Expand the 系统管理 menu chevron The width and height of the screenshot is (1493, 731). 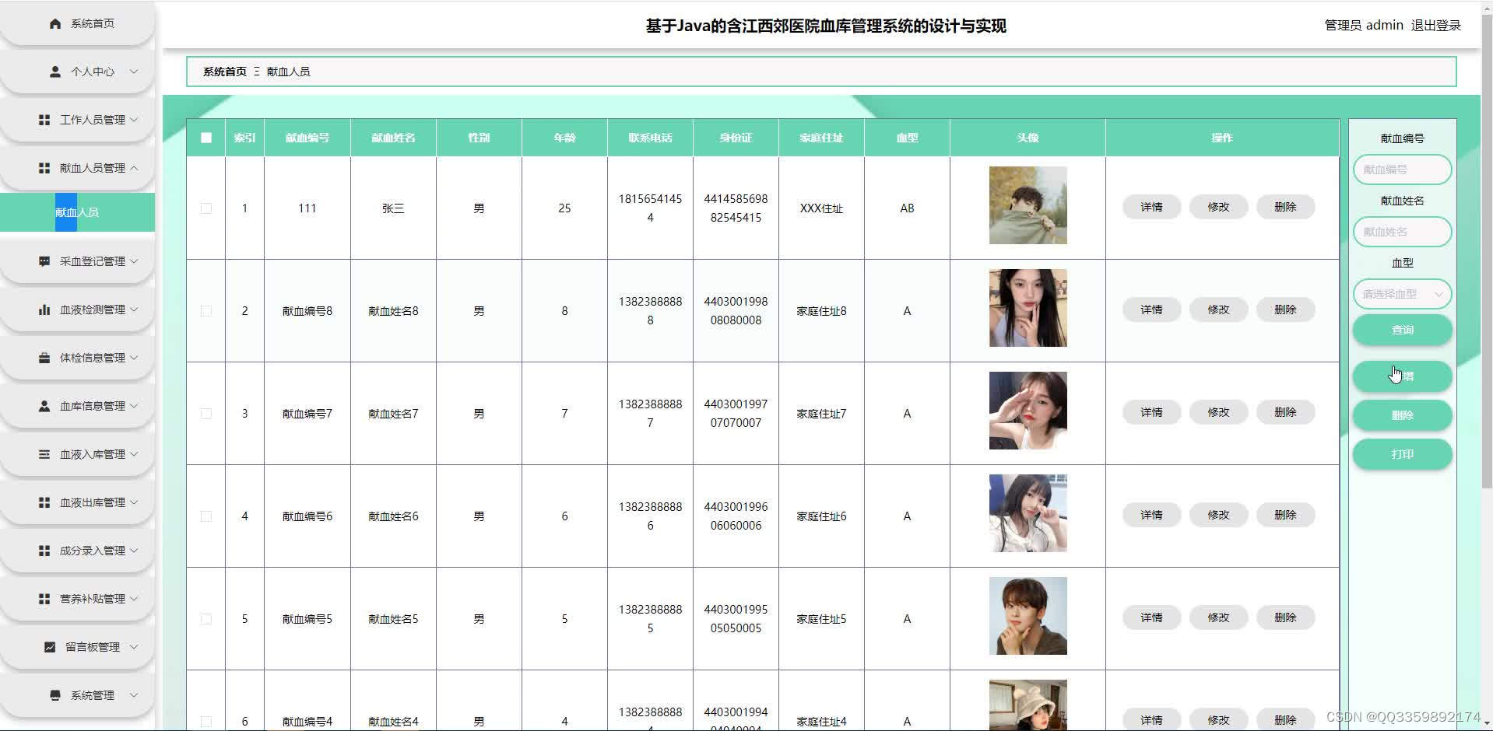tap(134, 695)
